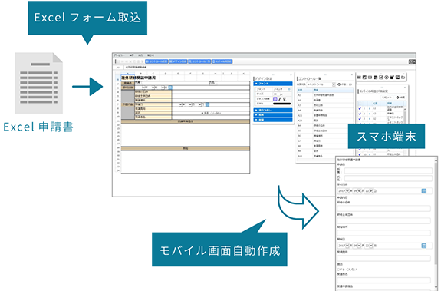The width and height of the screenshot is (441, 291).
Task: Pick the image control icon in palette
Action: click(x=397, y=77)
